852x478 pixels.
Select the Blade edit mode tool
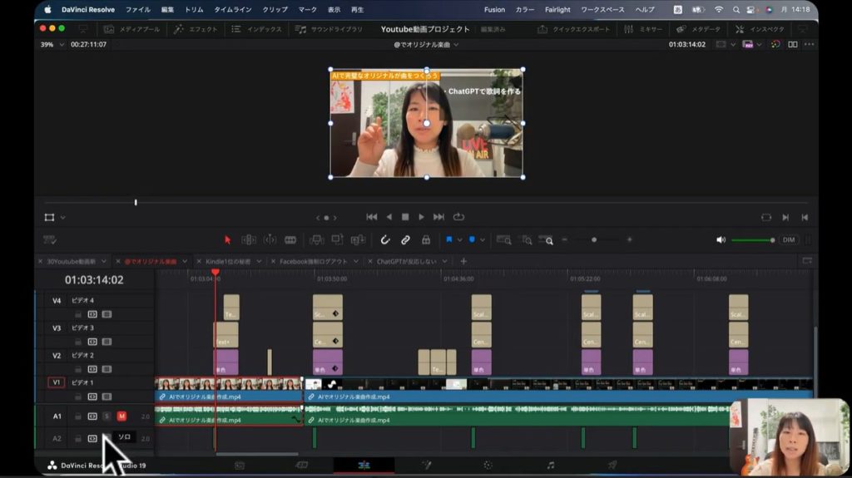(290, 239)
